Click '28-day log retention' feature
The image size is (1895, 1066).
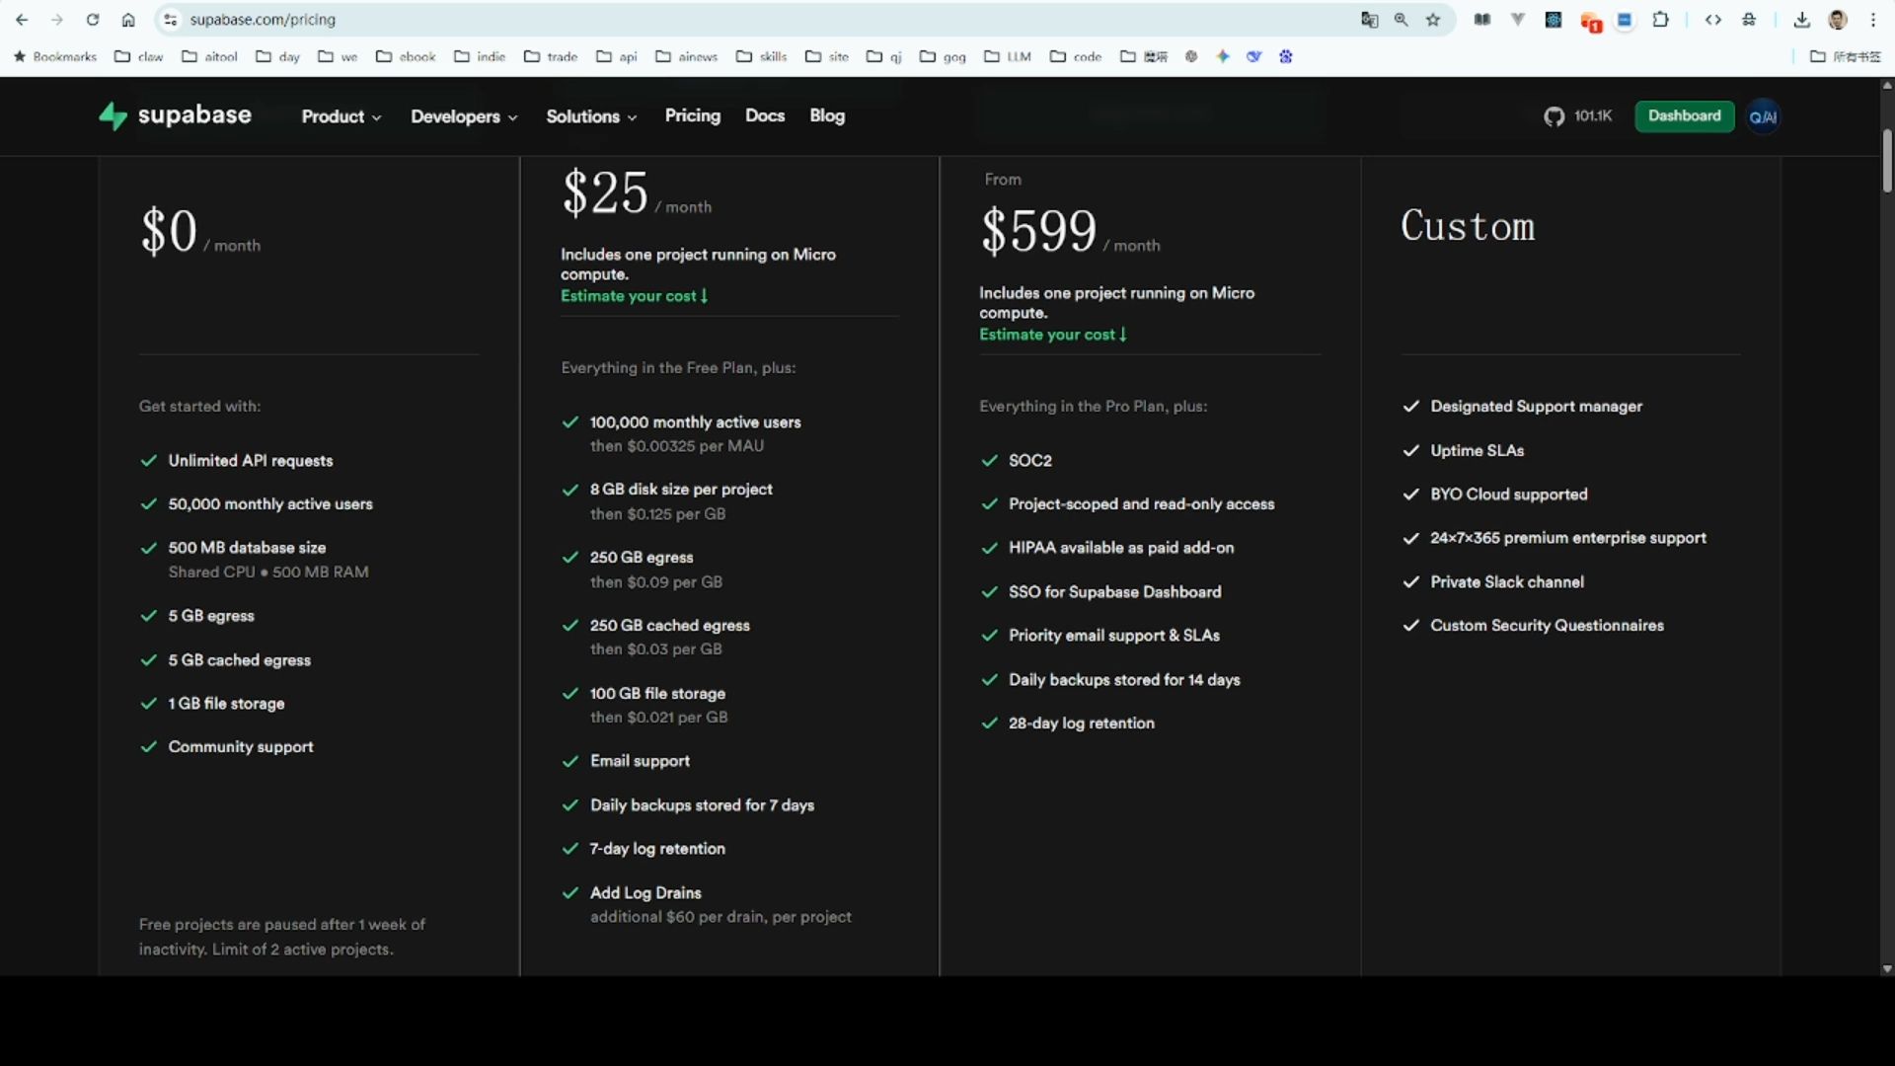(x=1082, y=723)
